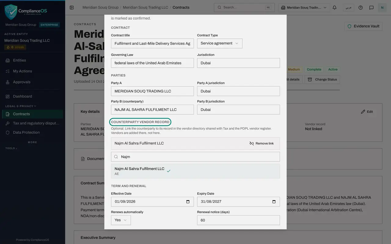Viewport: 391px width, 244px height.
Task: Open the Contract Type dropdown
Action: click(x=220, y=43)
